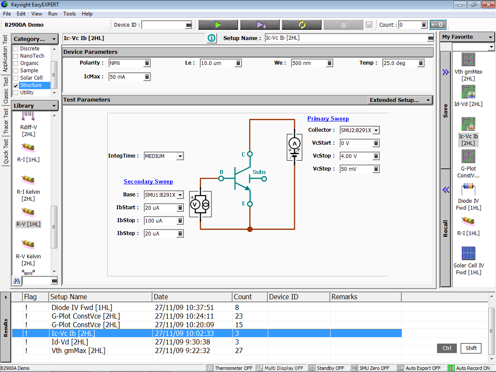Open keypad for the Count field
496x372 pixels.
(x=424, y=25)
